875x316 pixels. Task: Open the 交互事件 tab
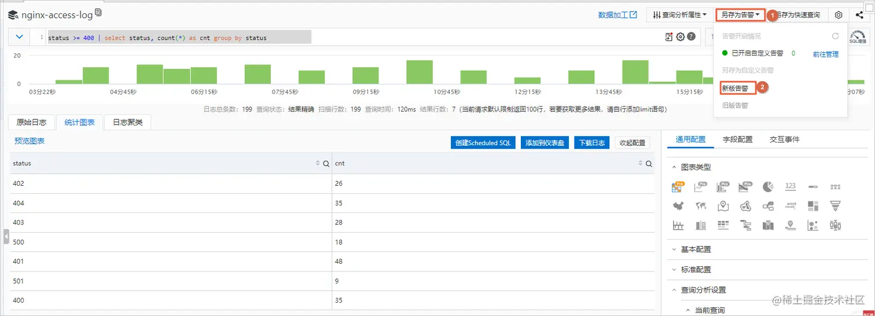(785, 139)
